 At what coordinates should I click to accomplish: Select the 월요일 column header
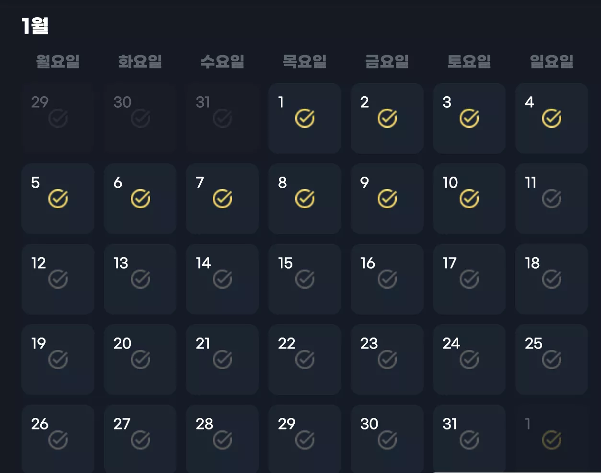coord(58,61)
